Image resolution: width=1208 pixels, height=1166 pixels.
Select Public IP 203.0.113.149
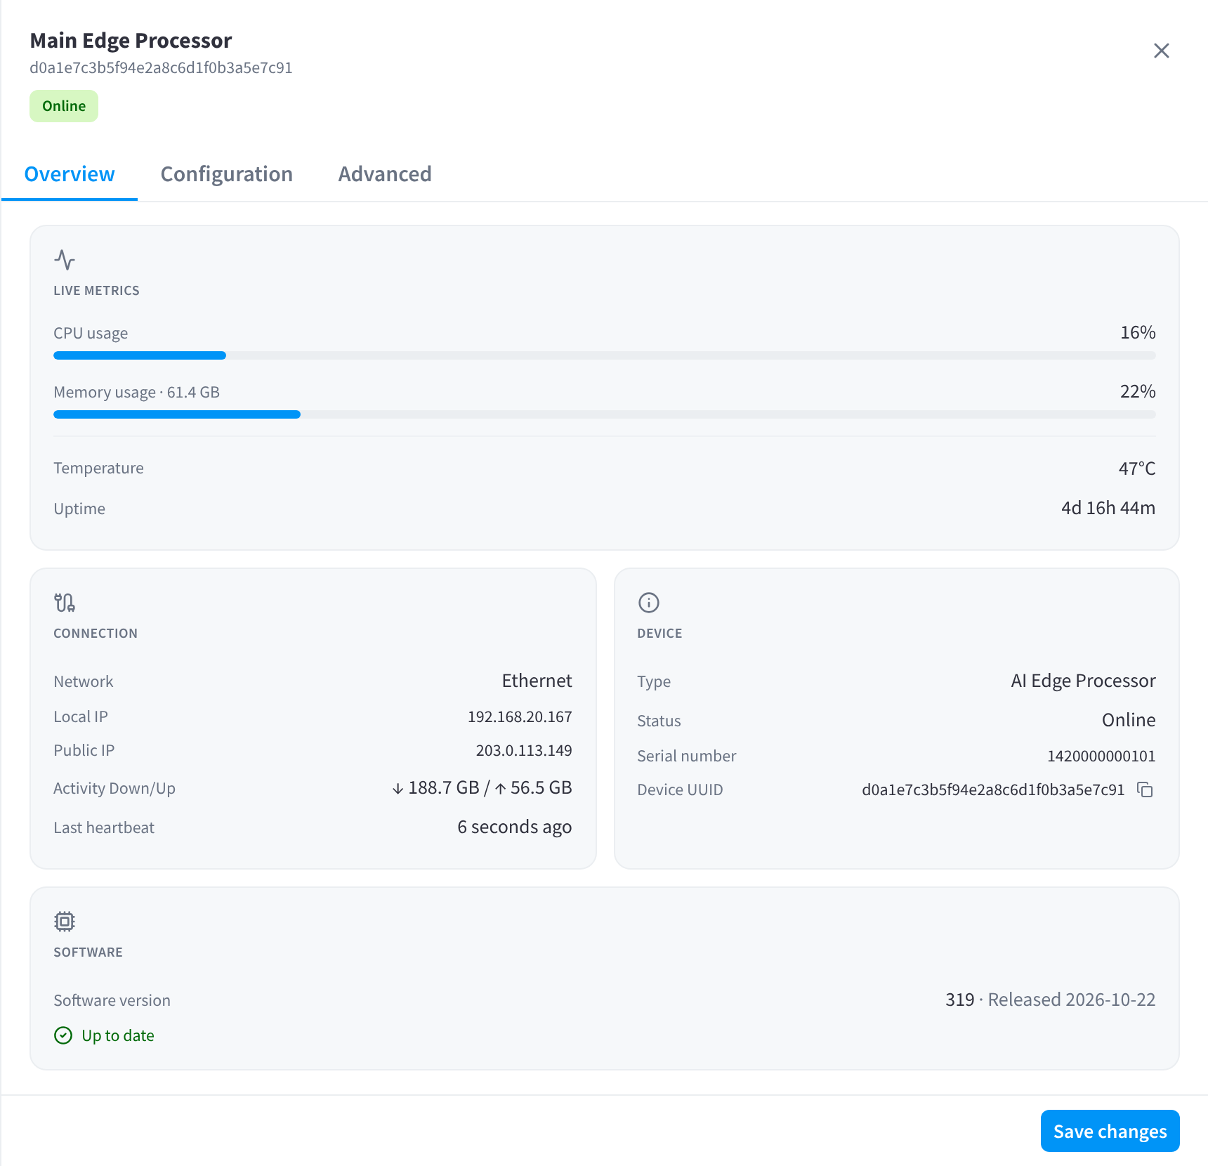tap(524, 750)
